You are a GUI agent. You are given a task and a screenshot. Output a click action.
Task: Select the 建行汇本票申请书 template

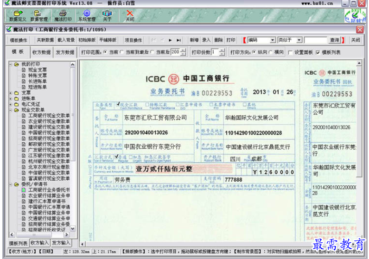point(47,202)
